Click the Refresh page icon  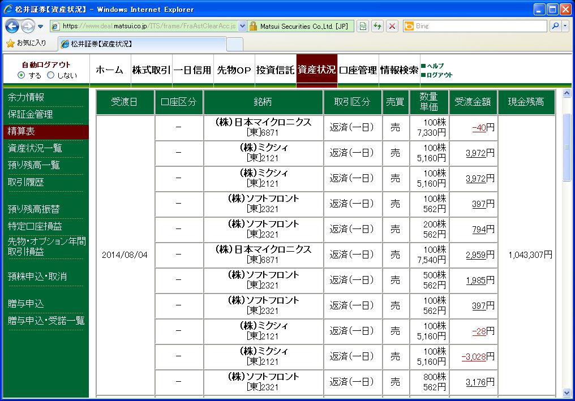pos(377,26)
